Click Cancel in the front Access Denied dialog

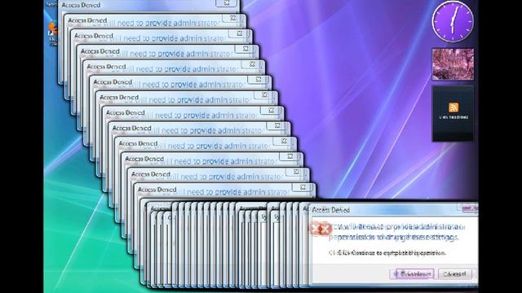click(x=455, y=274)
